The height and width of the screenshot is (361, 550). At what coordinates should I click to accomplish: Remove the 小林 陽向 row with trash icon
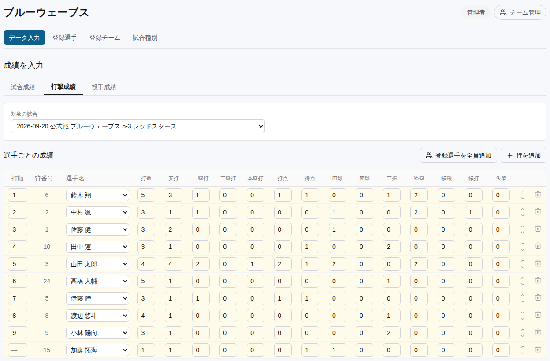pyautogui.click(x=538, y=332)
